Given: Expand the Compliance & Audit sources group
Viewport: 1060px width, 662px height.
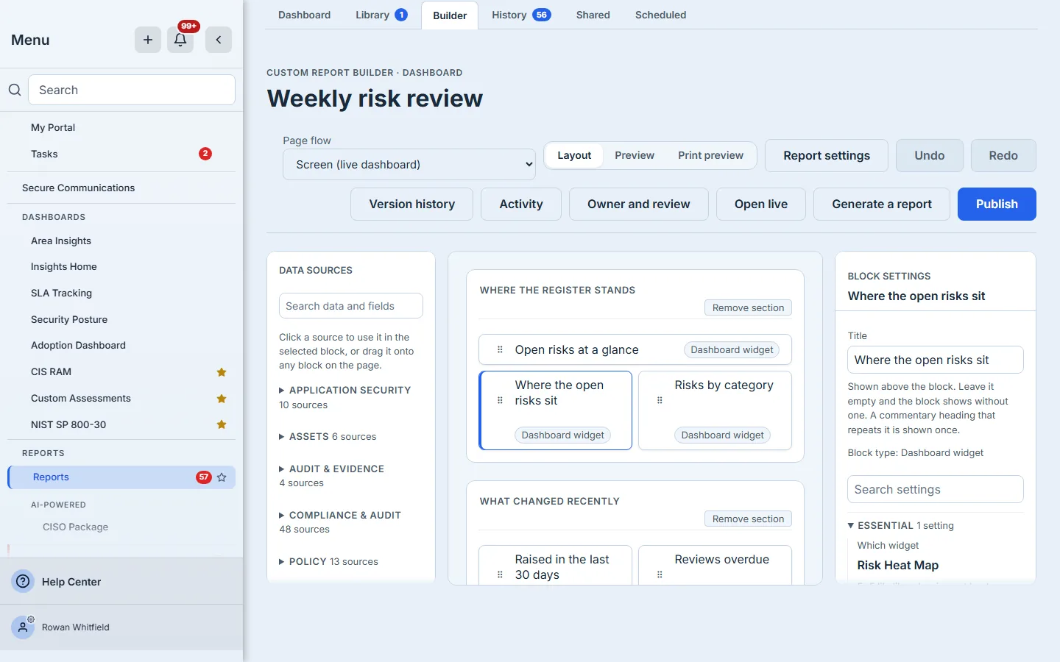Looking at the screenshot, I should pyautogui.click(x=340, y=515).
